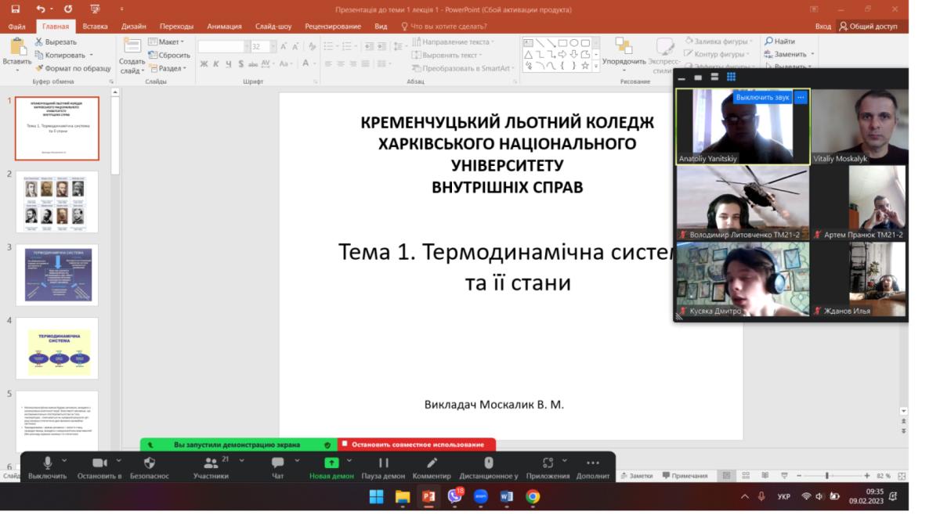Click Выключить звук on Anatoliy's video
This screenshot has width=940, height=522.
tap(762, 97)
